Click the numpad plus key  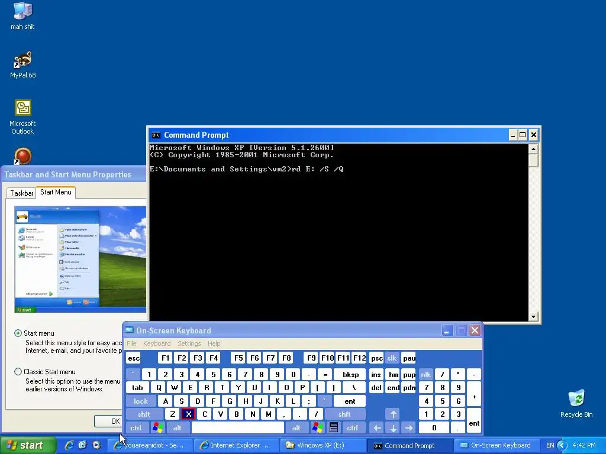point(474,394)
